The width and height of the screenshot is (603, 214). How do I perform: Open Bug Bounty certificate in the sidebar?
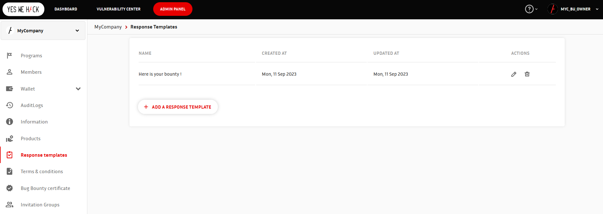click(45, 188)
